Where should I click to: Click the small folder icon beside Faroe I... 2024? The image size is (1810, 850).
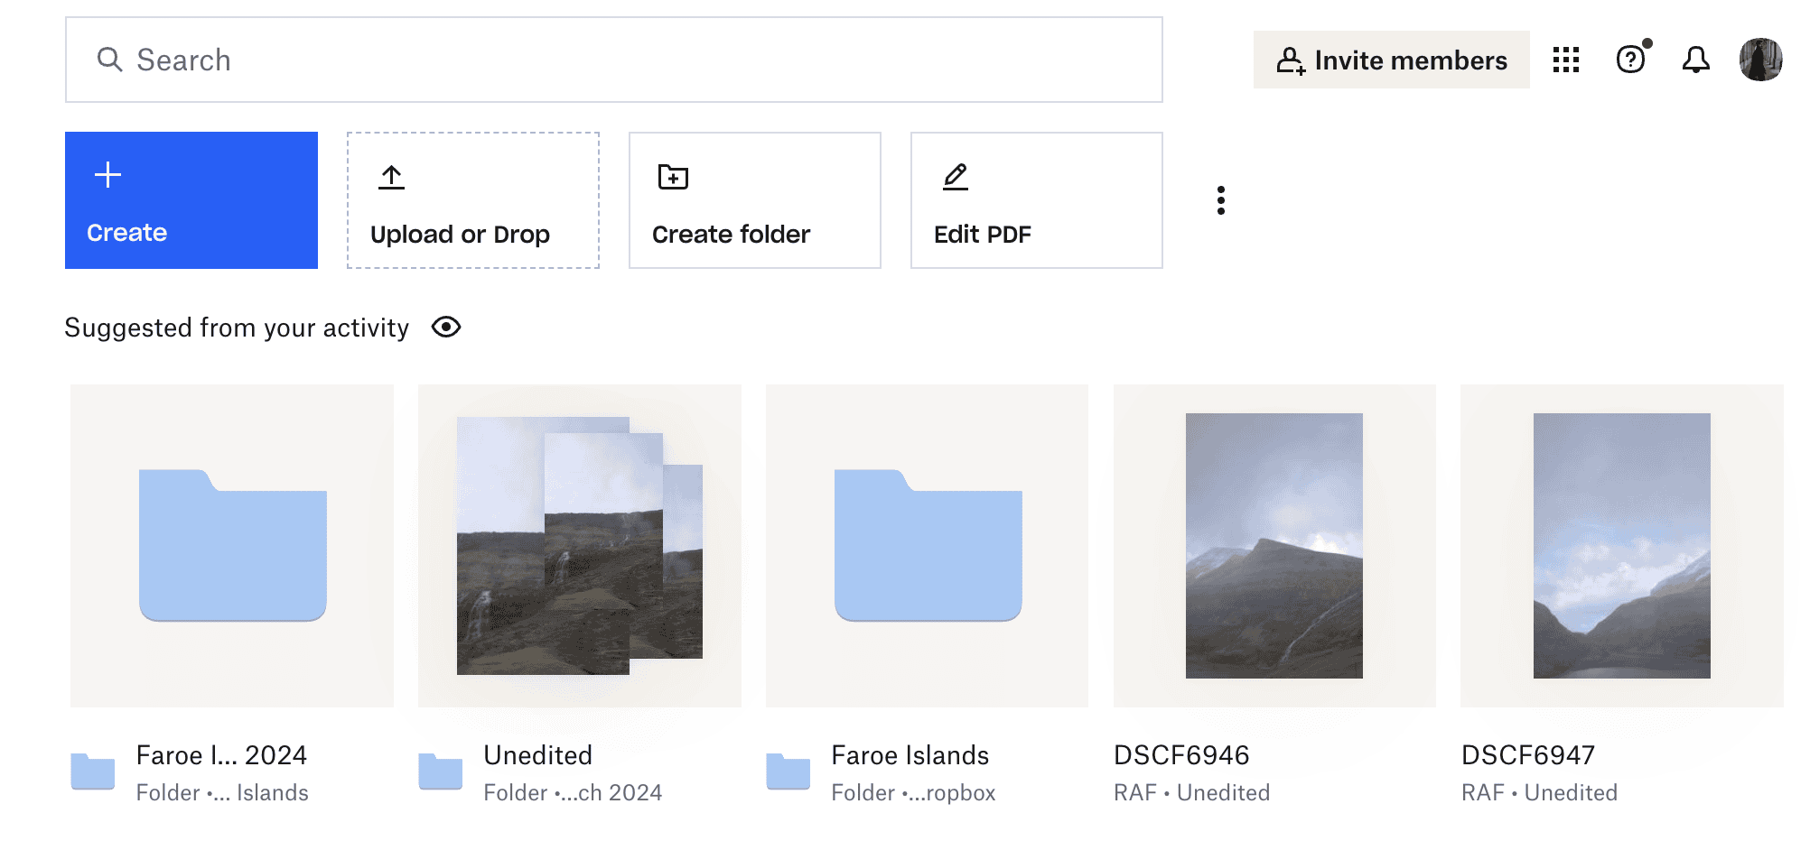[x=93, y=771]
